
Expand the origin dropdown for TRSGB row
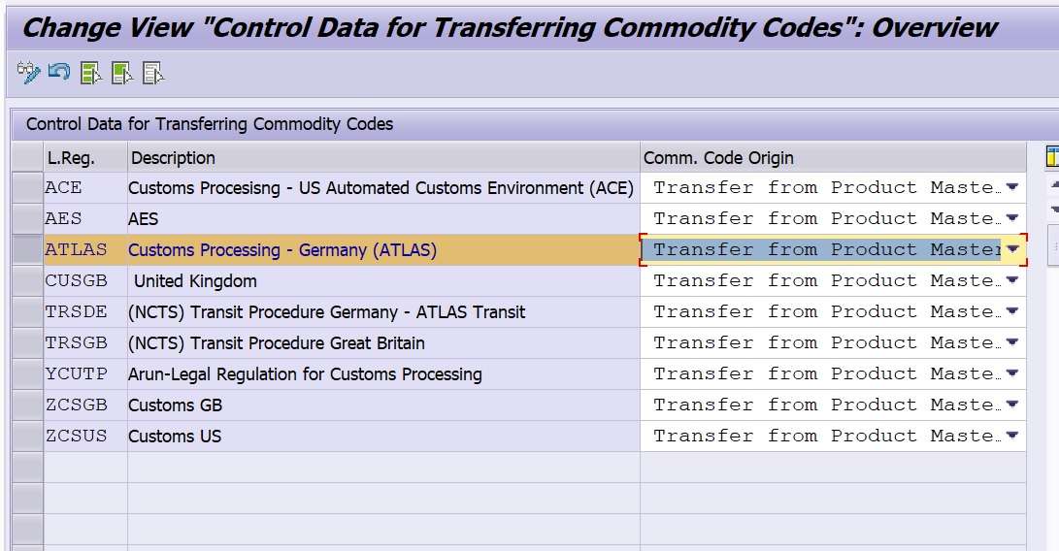(x=1011, y=342)
